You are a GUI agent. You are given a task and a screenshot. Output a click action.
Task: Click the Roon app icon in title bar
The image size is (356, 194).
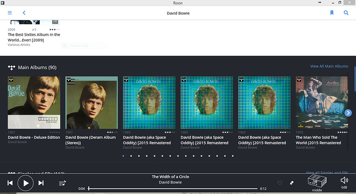point(3,3)
